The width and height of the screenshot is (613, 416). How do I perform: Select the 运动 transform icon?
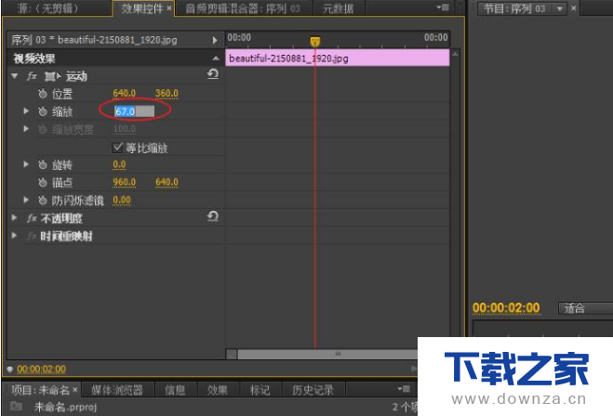click(x=52, y=76)
